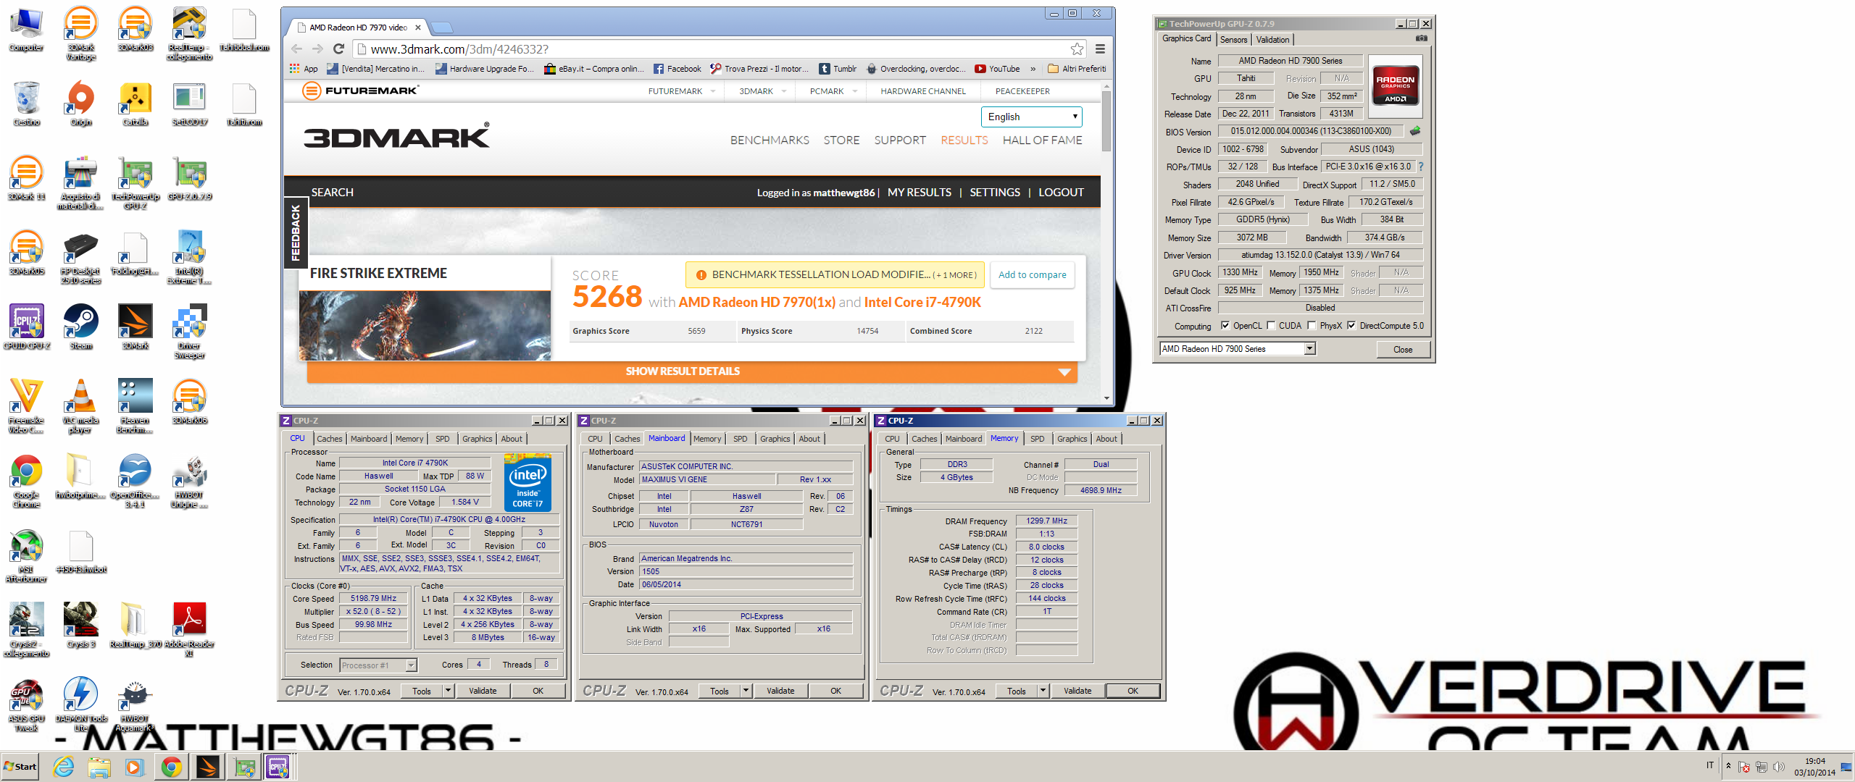
Task: Open 3DMark 11 desktop shortcut
Action: click(26, 178)
